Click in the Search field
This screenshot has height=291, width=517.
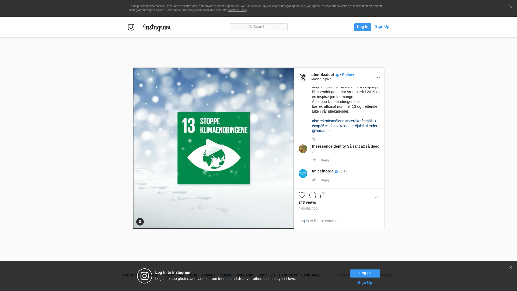[258, 27]
